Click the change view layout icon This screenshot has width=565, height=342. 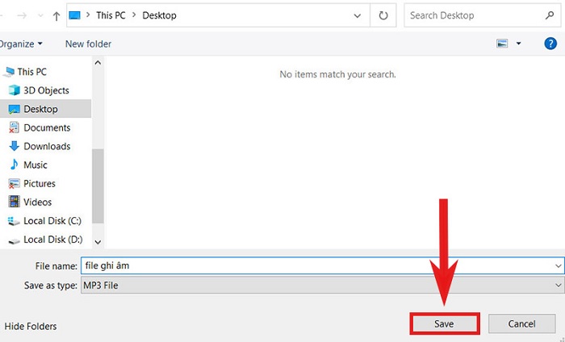[502, 44]
